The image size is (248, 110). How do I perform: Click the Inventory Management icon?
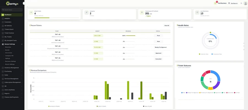coord(3,68)
